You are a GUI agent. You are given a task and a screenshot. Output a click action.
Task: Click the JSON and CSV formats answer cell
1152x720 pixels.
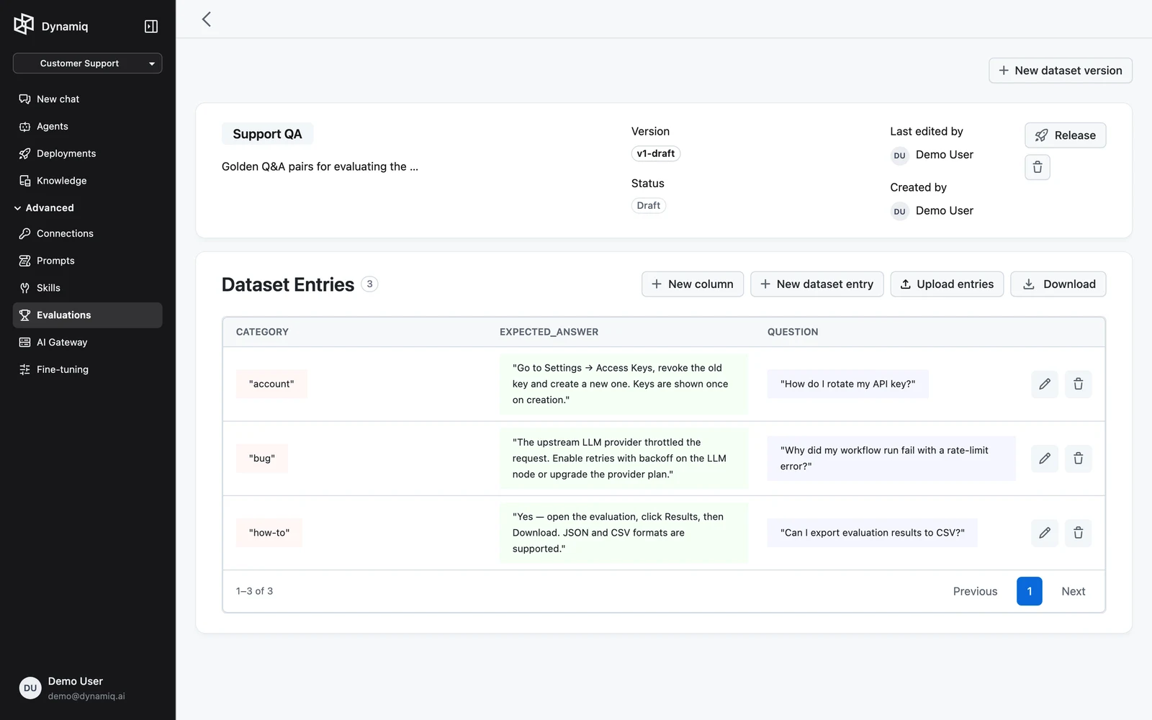[x=624, y=533]
